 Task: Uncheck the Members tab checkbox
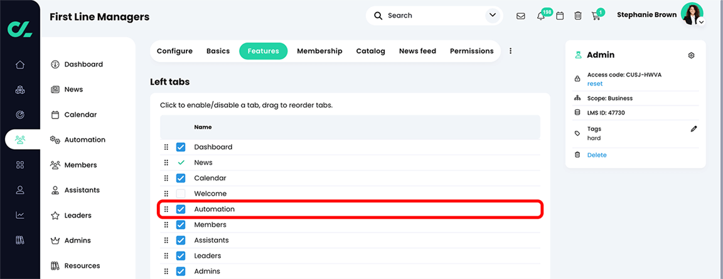pos(181,224)
